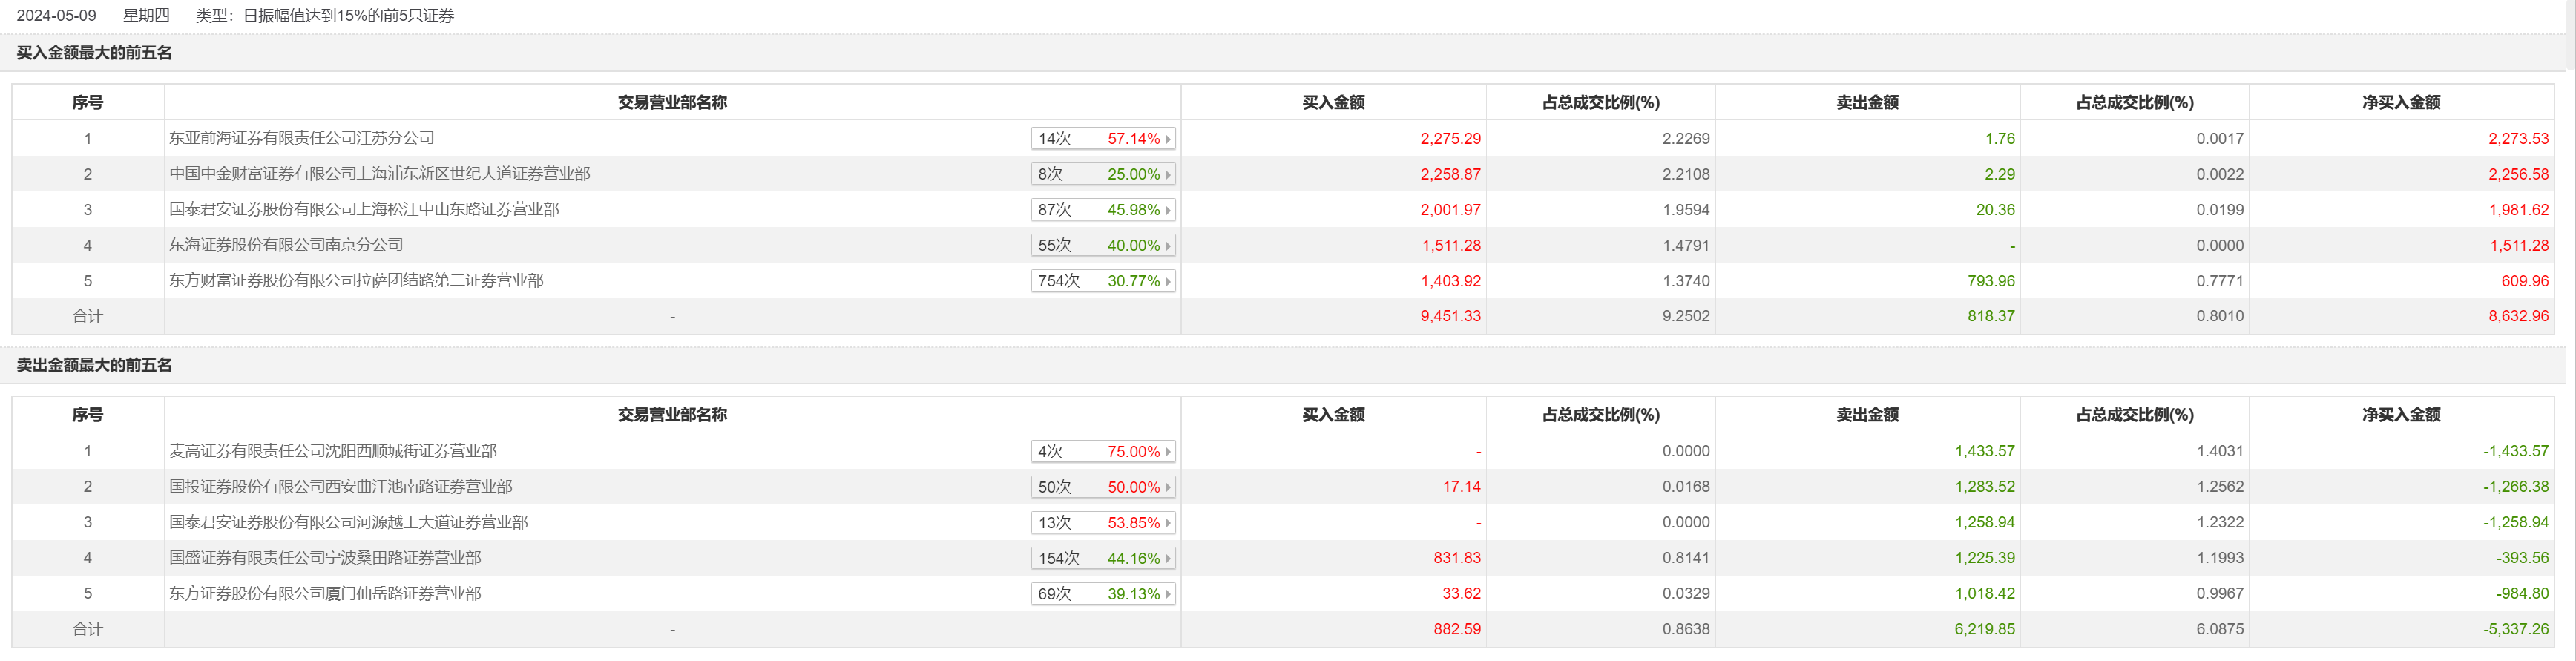Click 国泰君安证券河源越王大道证券营业部 link
This screenshot has height=661, width=2576.
tap(348, 522)
